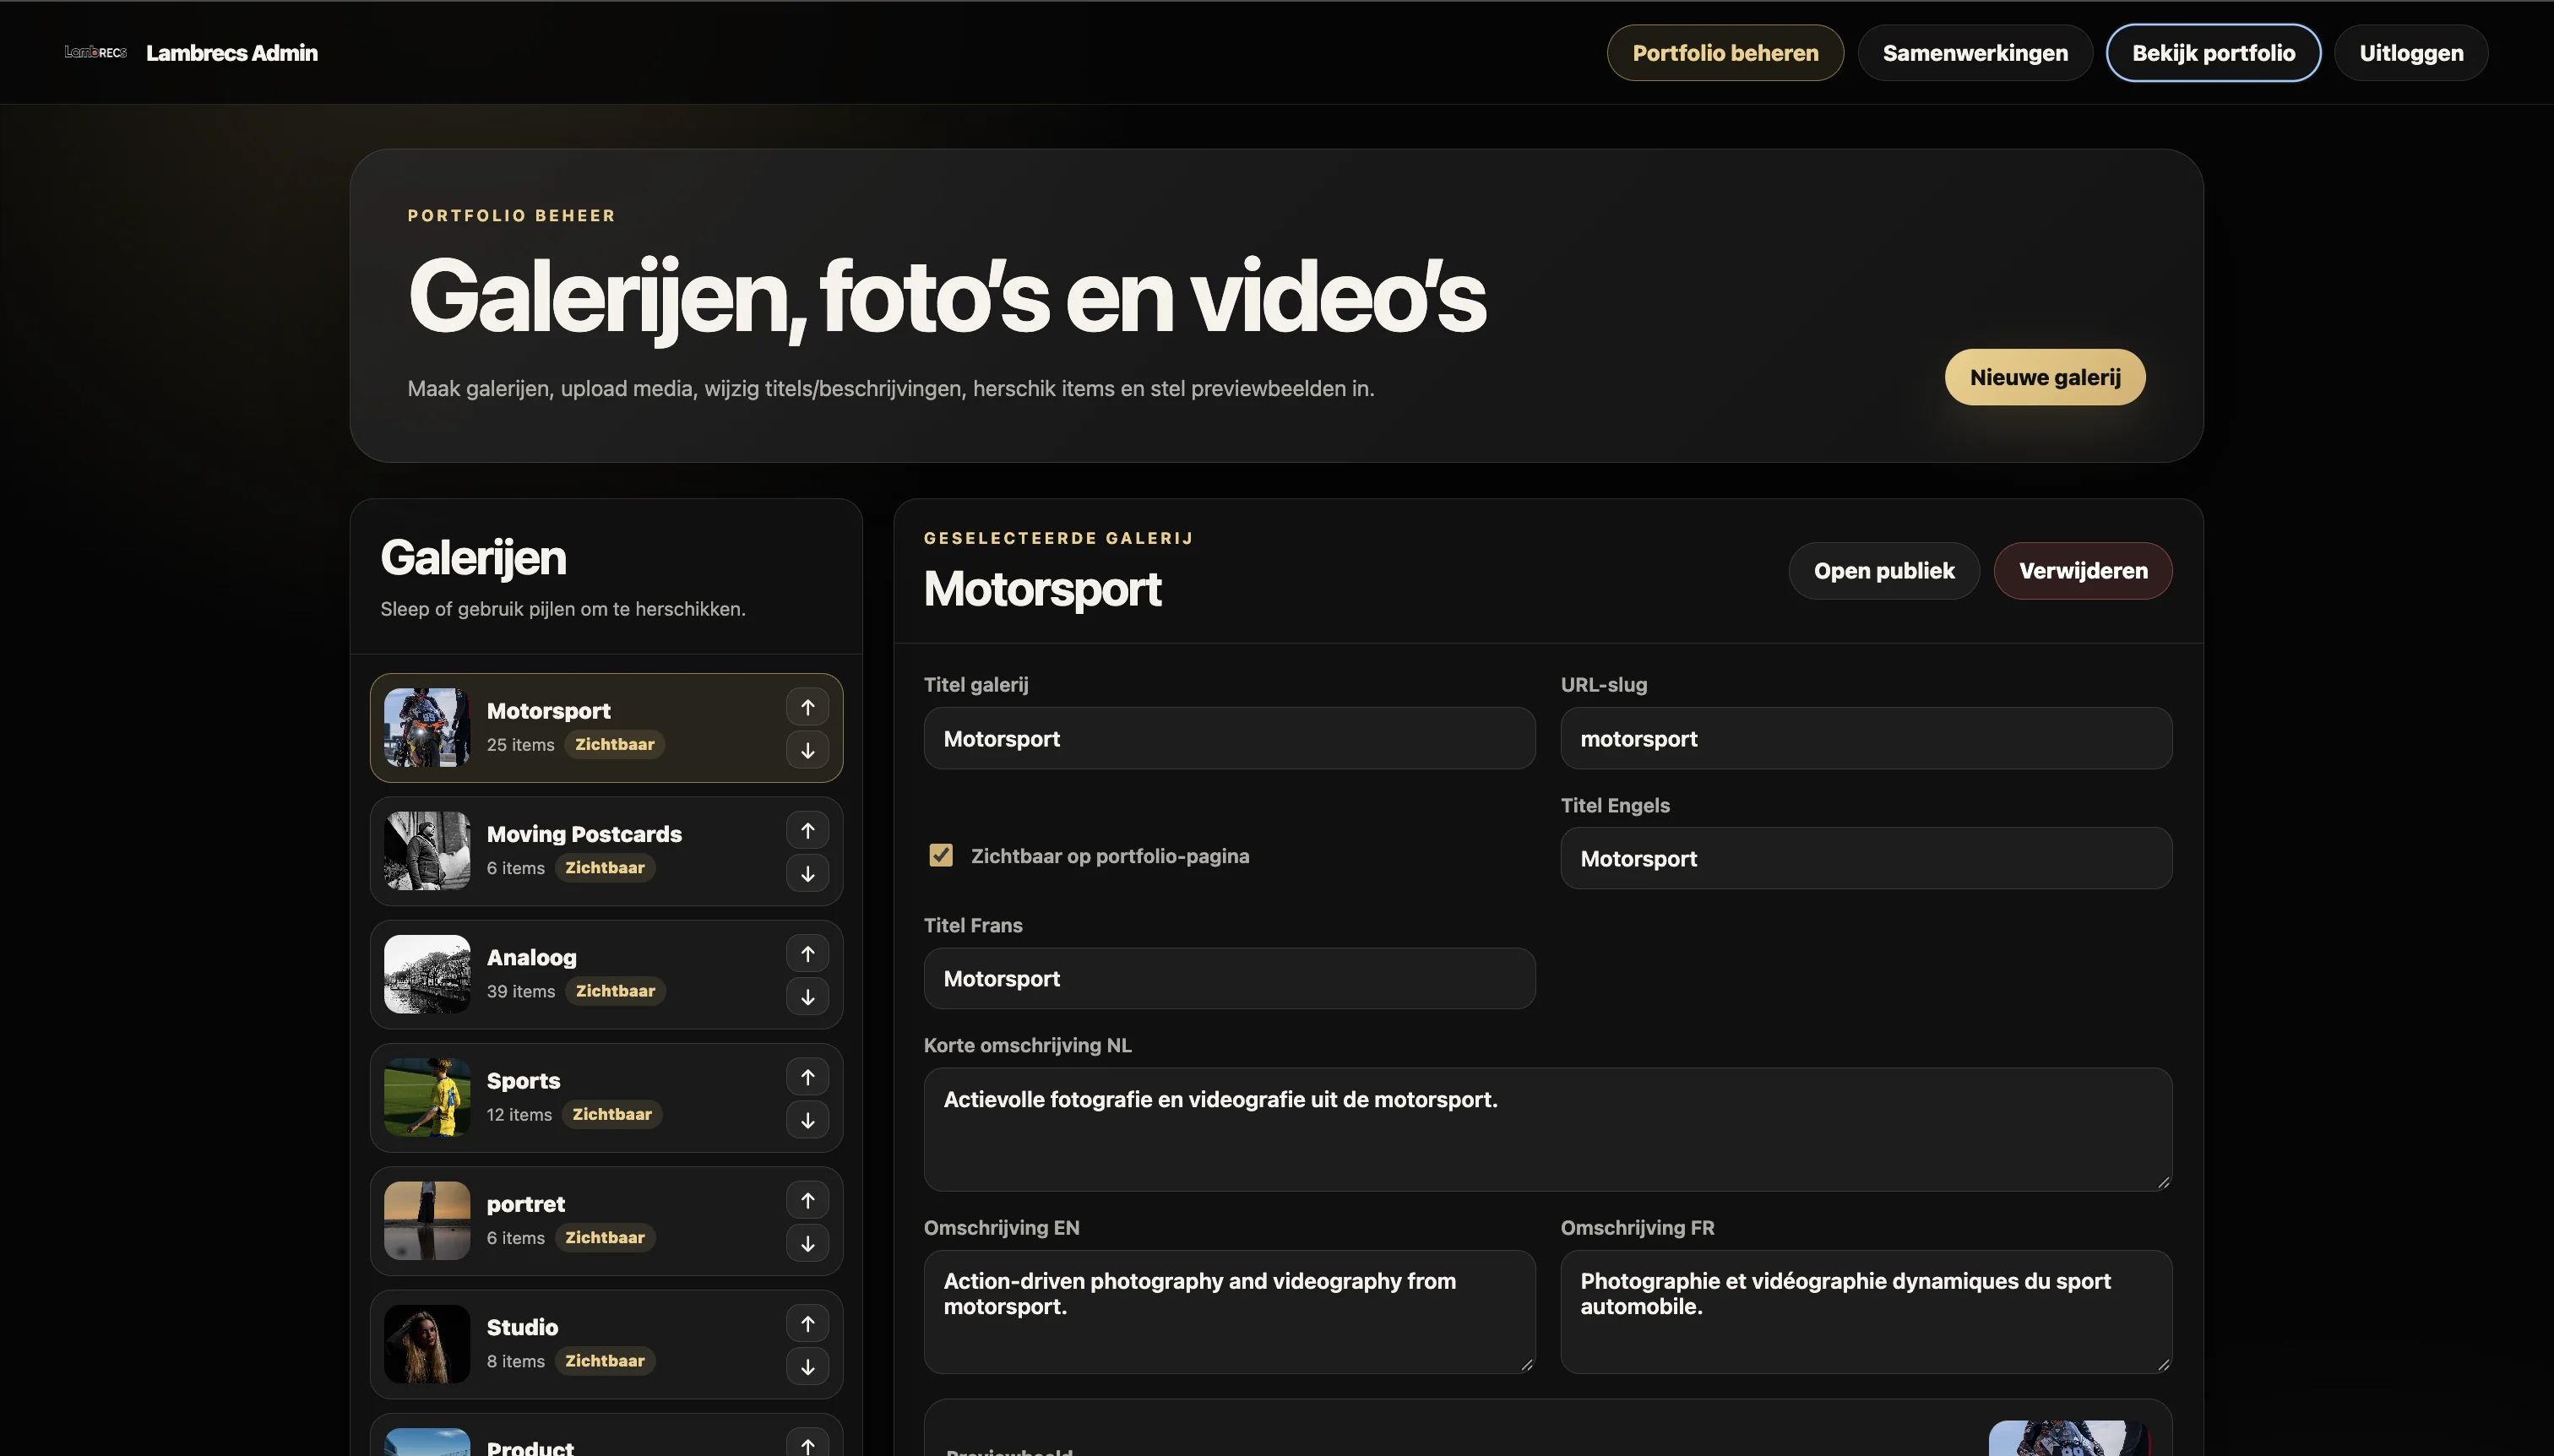Click Zichtbaar badge on portret row
The width and height of the screenshot is (2554, 1456).
tap(604, 1237)
